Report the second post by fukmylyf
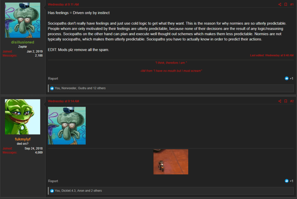This screenshot has width=297, height=199. click(x=53, y=181)
